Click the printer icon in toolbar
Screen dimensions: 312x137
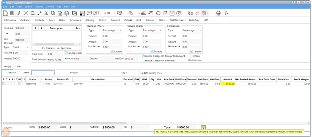218,13
